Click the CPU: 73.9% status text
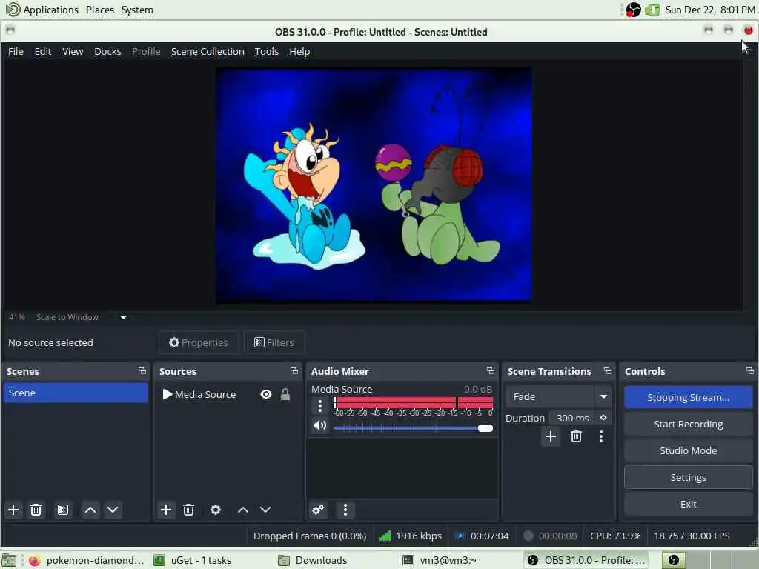Image resolution: width=759 pixels, height=569 pixels. click(614, 536)
